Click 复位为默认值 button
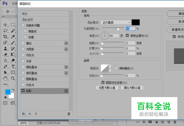184x126 pixels. [x=132, y=88]
